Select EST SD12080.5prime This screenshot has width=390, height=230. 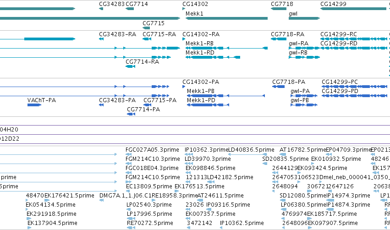303,196
